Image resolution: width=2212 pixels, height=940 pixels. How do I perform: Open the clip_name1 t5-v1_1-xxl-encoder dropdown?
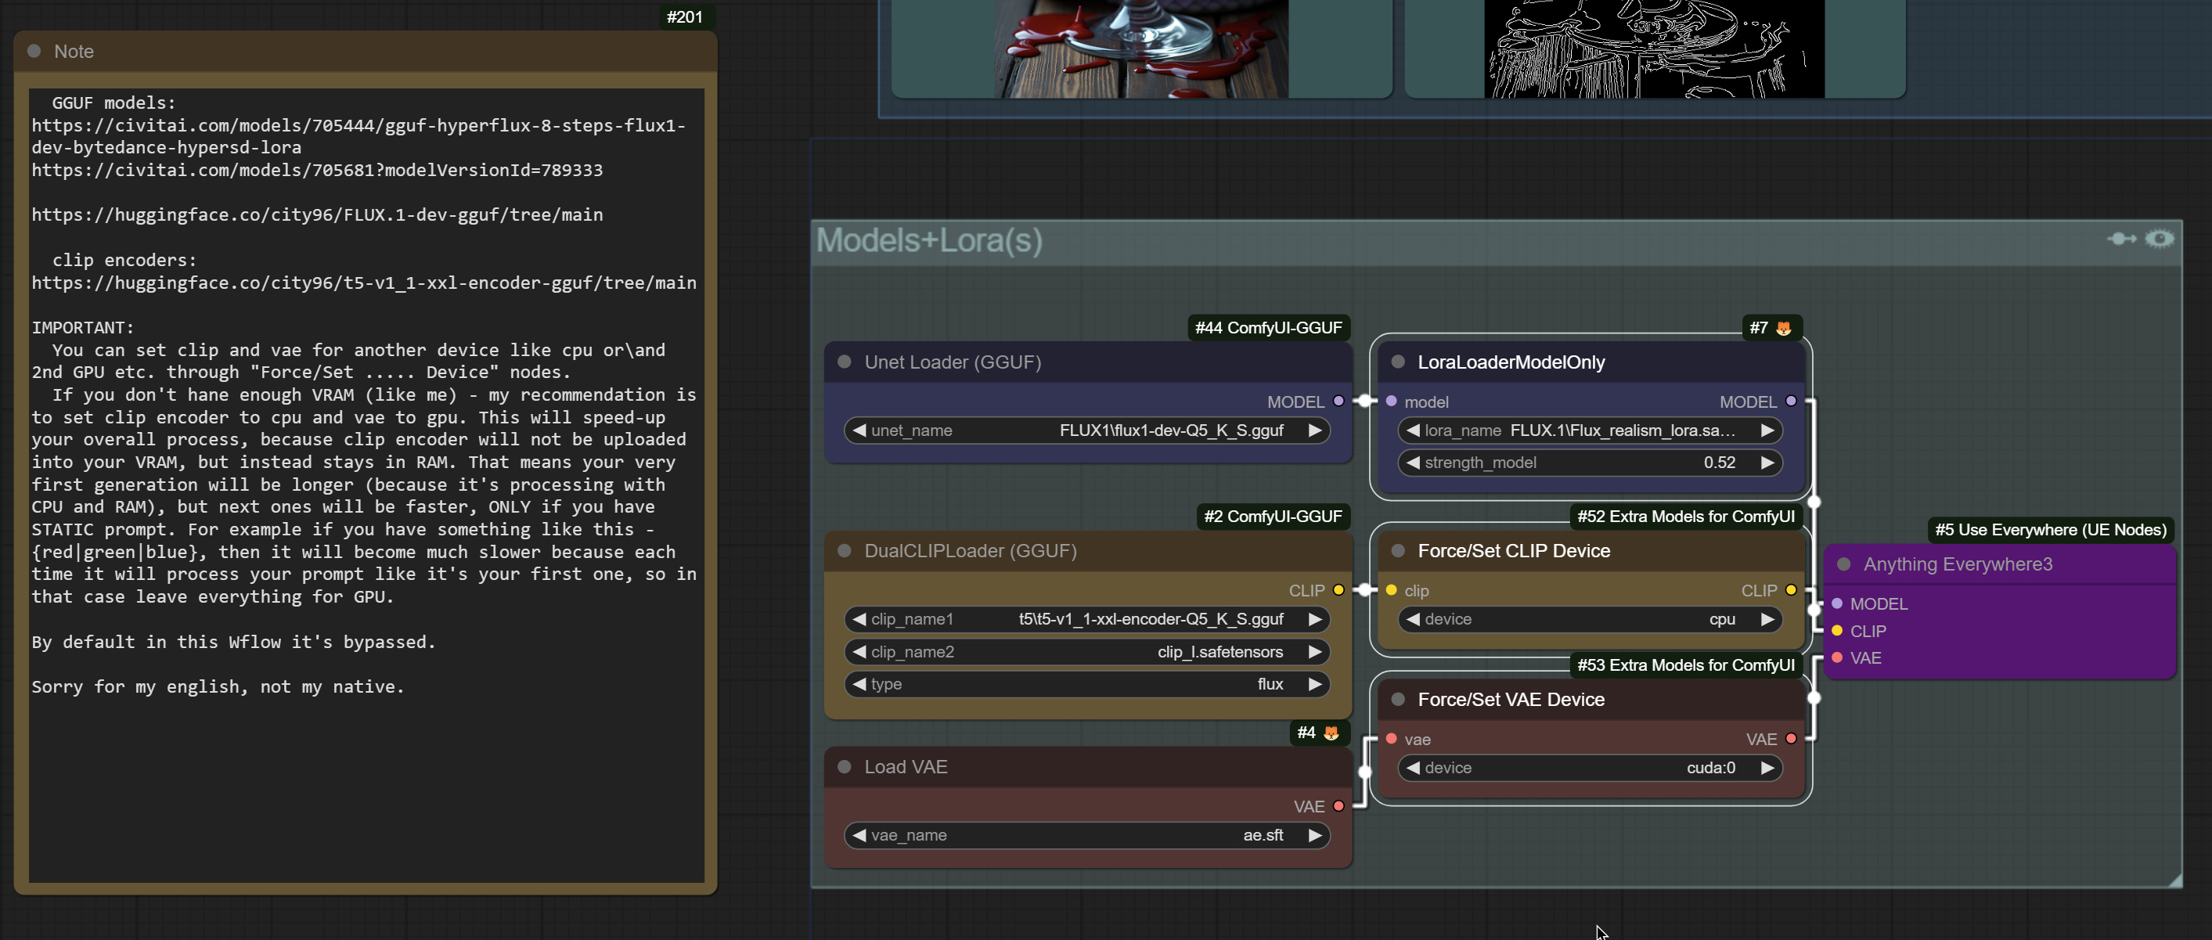1087,619
